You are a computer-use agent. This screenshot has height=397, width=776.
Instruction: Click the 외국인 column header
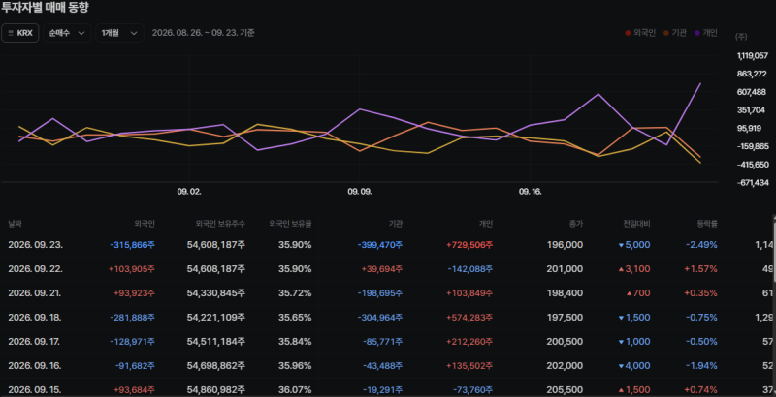[x=145, y=224]
